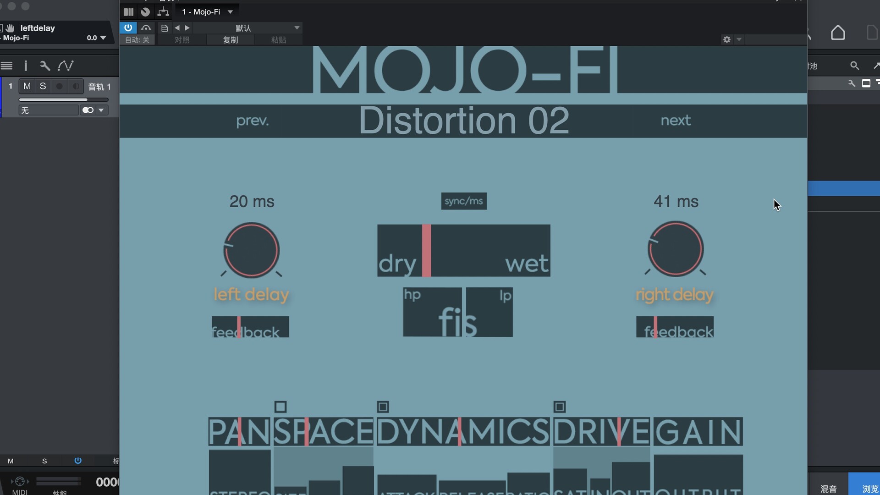Open the track list lines icon
This screenshot has width=880, height=495.
point(6,66)
